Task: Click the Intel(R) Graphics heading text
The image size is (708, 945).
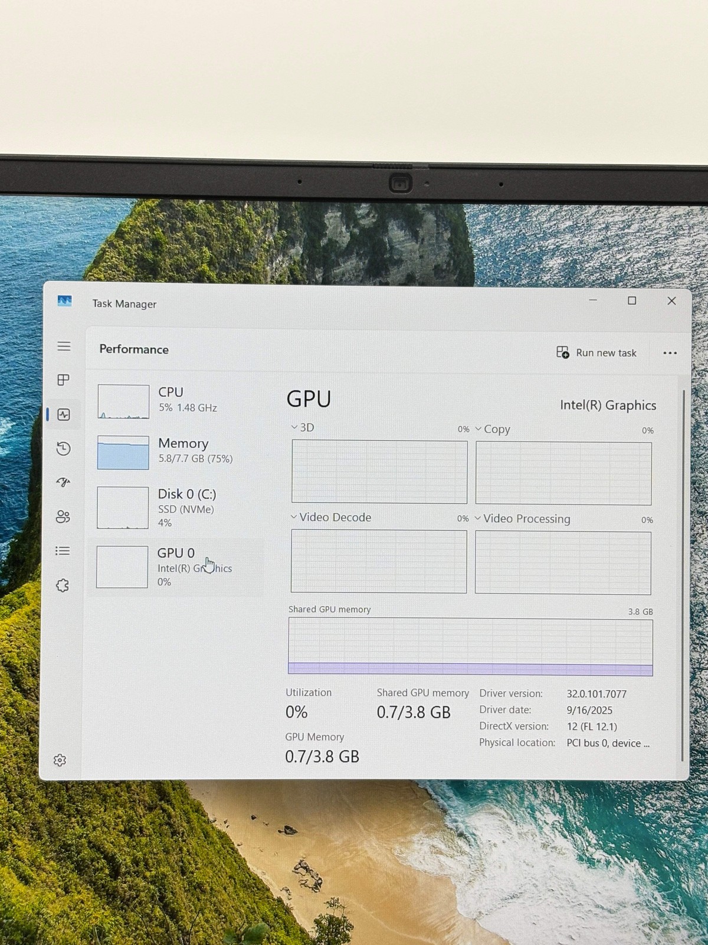Action: pos(608,405)
